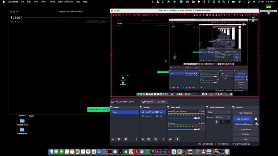Viewport: 278px width, 156px height.
Task: Open advanced audio properties gear in Audio Mixer
Action: [170, 139]
